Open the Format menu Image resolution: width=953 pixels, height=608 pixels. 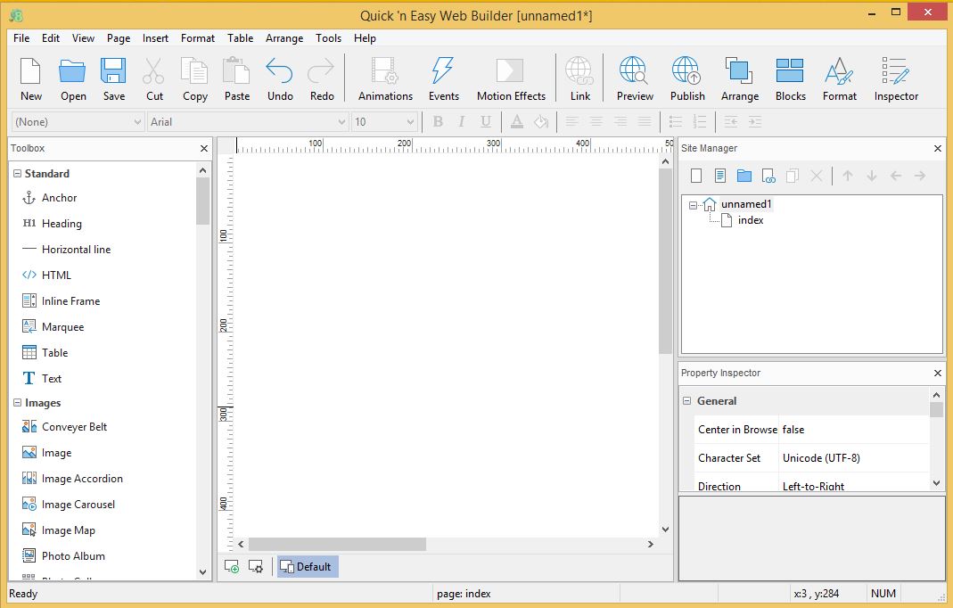click(x=198, y=37)
